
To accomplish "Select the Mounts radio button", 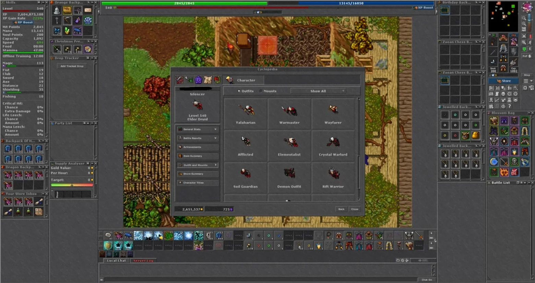I will click(261, 91).
